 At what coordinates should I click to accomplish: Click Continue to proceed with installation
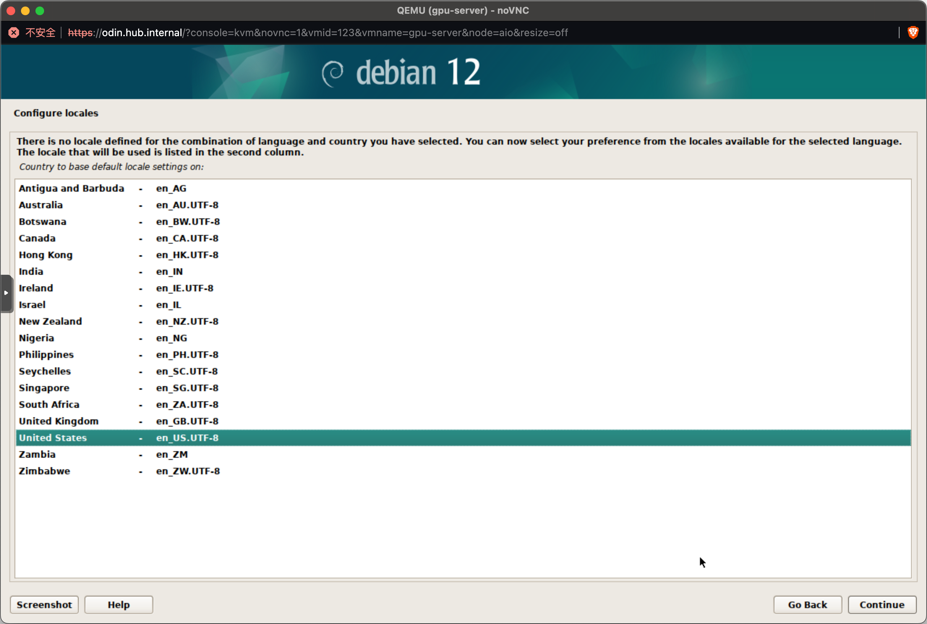(x=881, y=604)
